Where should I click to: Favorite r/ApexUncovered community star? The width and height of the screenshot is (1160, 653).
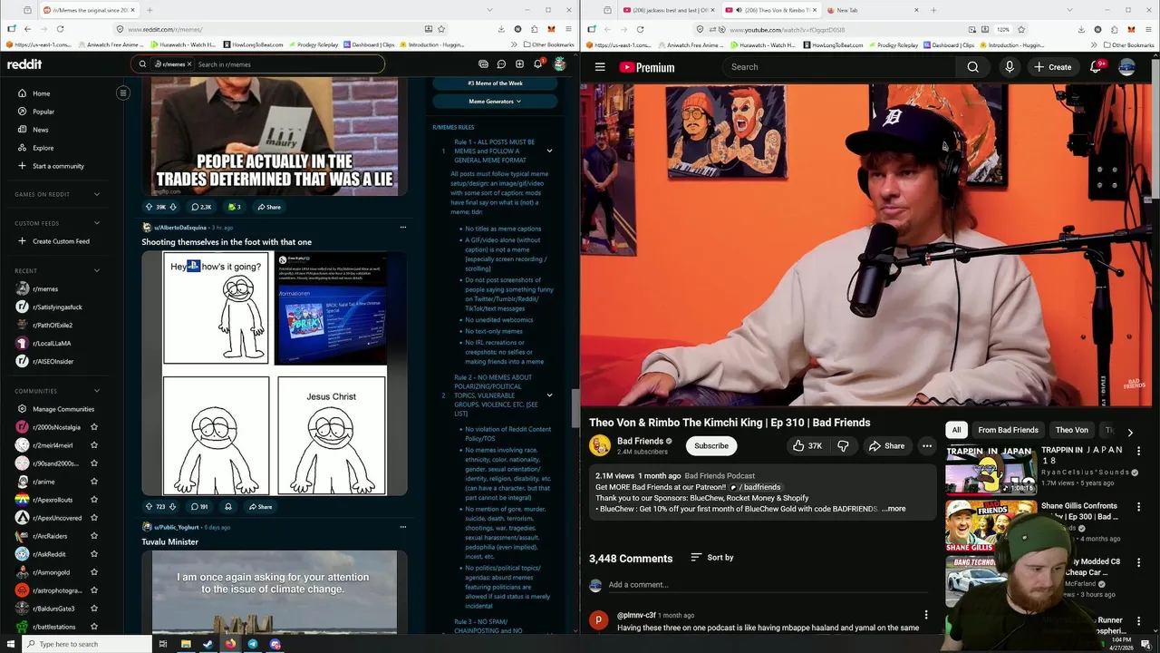tap(94, 518)
